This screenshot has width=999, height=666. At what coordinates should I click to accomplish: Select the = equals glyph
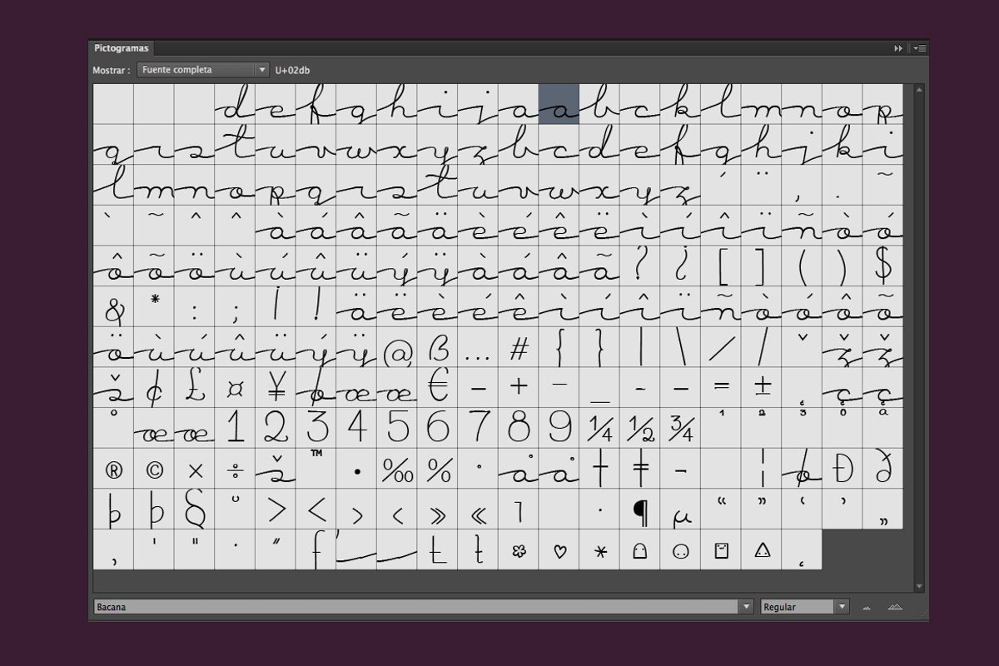(721, 388)
